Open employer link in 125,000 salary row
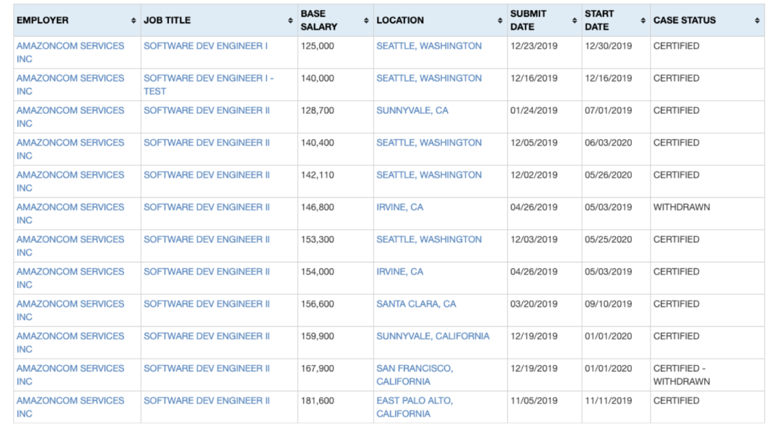This screenshot has height=432, width=780. (x=70, y=53)
